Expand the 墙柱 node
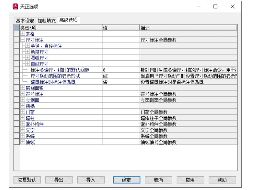 [23, 118]
